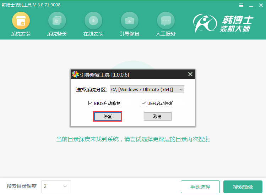This screenshot has height=195, width=266.
Task: Uncheck the BIOS启动修复 checkbox
Action: tap(91, 103)
